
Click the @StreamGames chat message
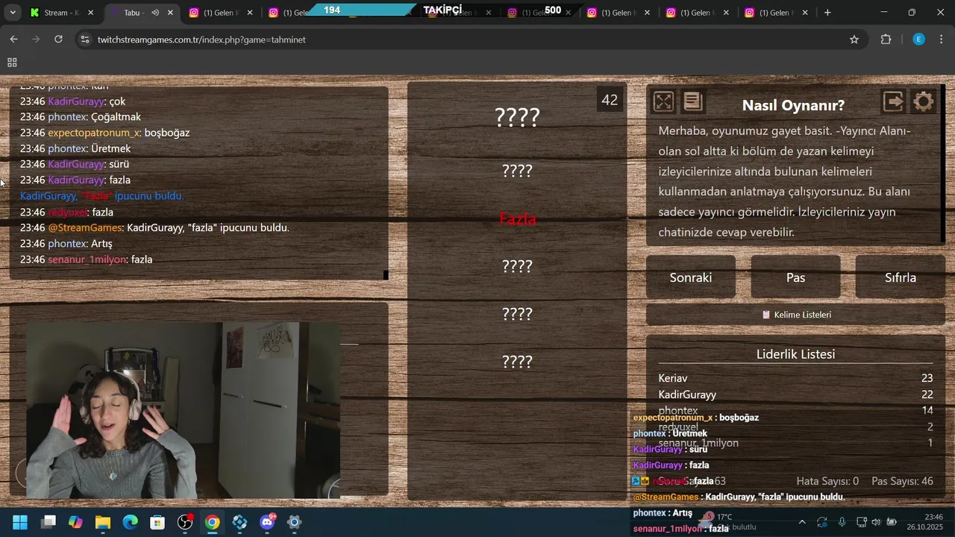click(x=154, y=227)
